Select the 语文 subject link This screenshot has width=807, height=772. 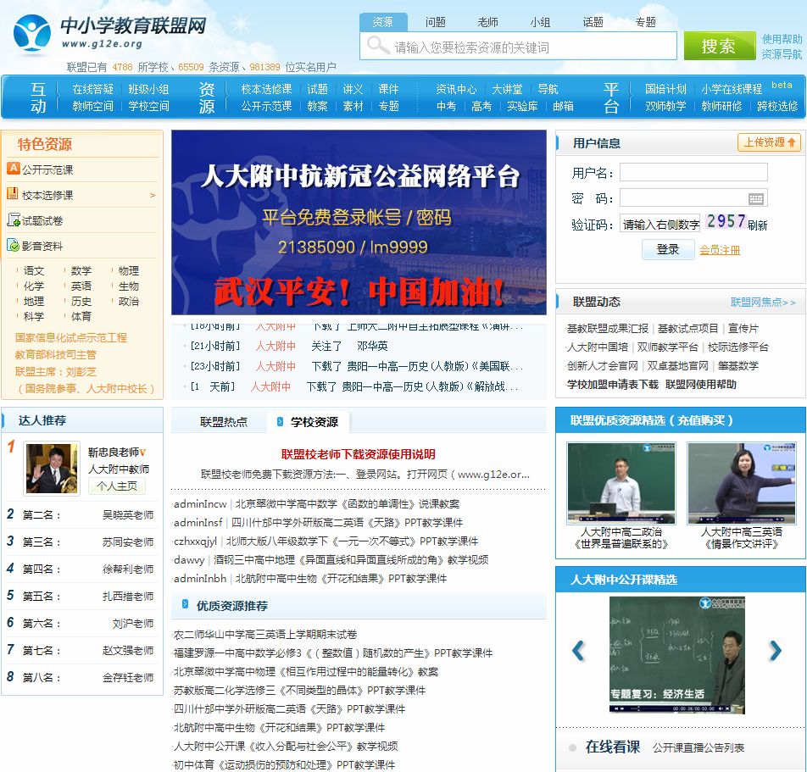click(34, 270)
